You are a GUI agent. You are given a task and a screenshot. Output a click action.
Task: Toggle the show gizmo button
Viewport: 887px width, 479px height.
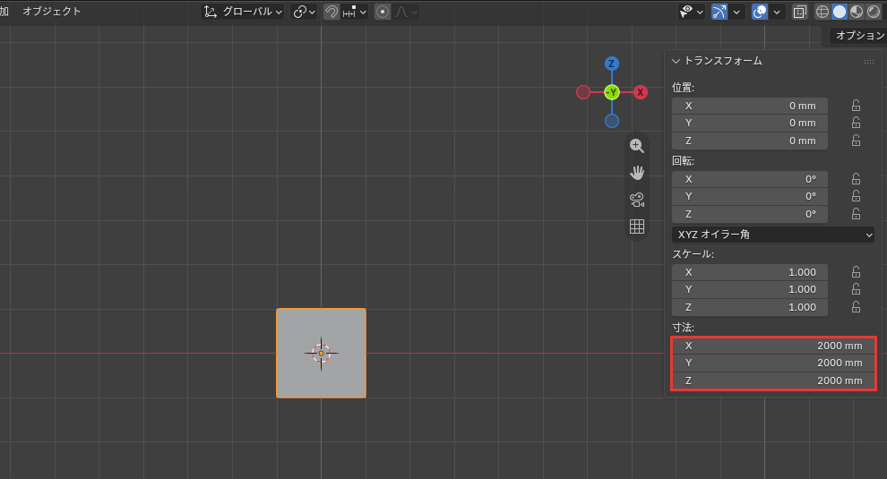click(x=719, y=12)
